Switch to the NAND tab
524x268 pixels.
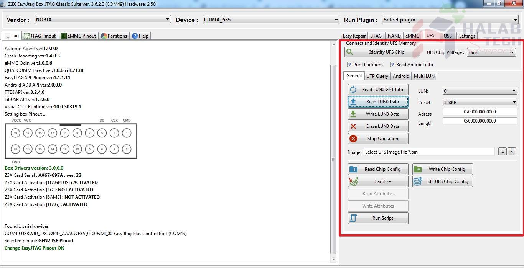394,36
